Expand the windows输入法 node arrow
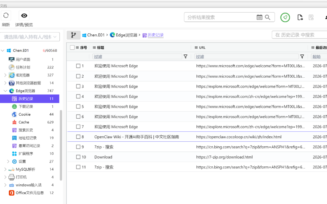 pyautogui.click(x=5, y=185)
